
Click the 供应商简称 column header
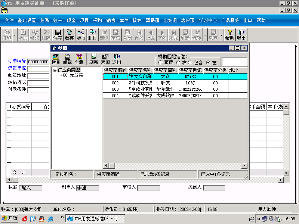166,70
